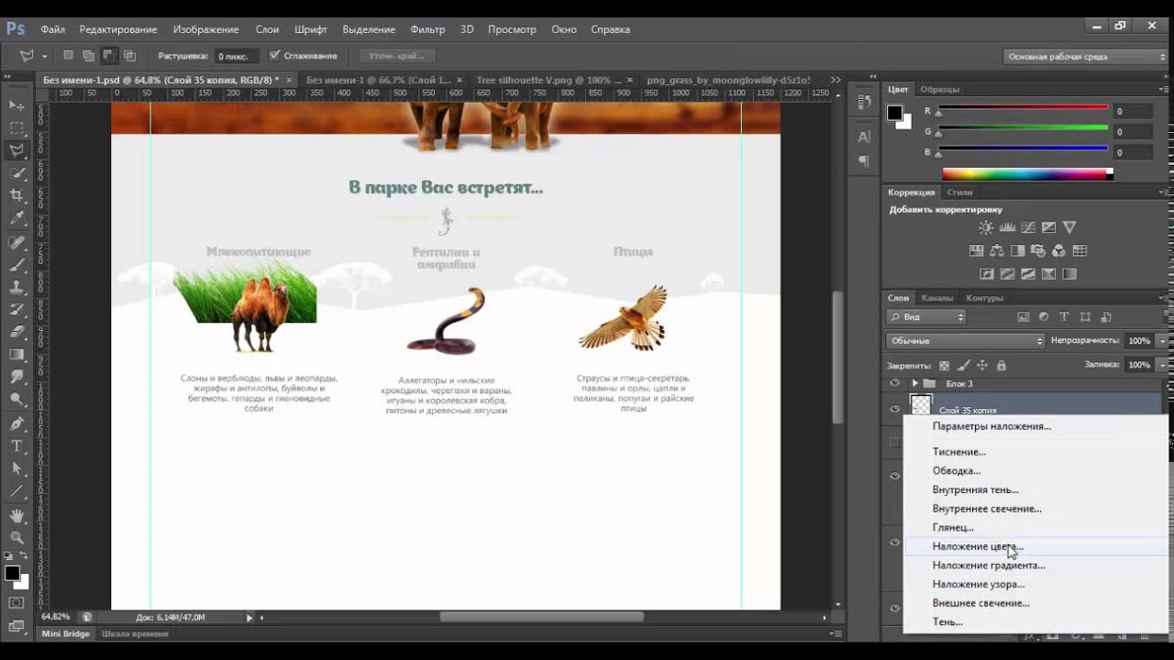Expand the Блок 3 group folder
Image resolution: width=1174 pixels, height=660 pixels.
pyautogui.click(x=914, y=383)
